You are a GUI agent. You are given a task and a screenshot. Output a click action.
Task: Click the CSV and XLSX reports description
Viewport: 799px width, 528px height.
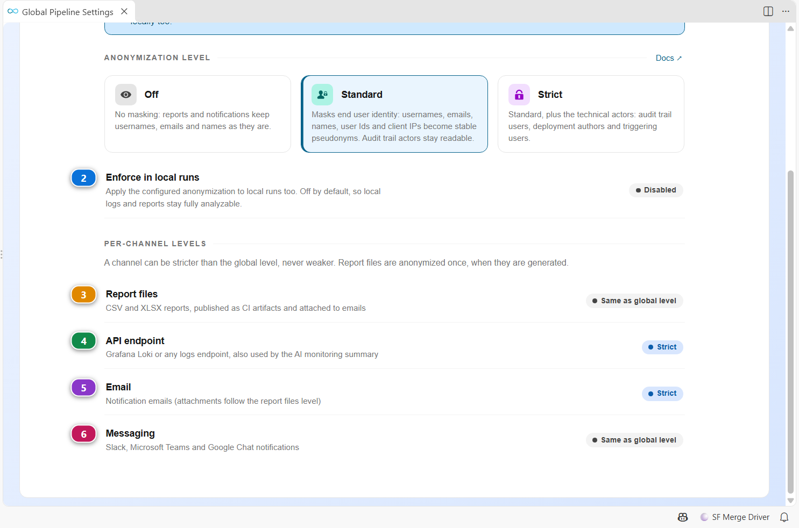[236, 308]
